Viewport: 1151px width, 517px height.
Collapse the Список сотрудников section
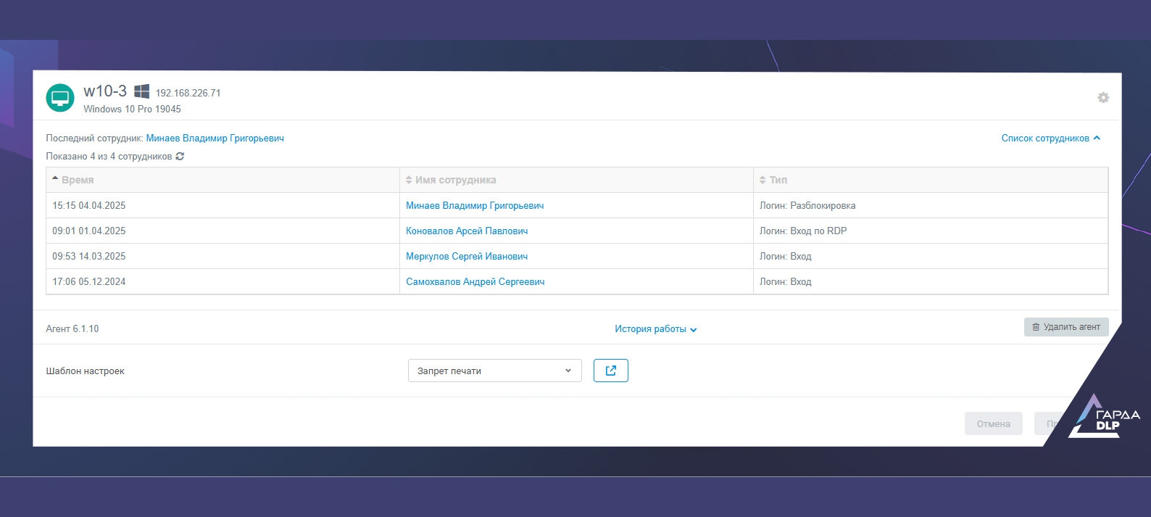[x=1050, y=138]
